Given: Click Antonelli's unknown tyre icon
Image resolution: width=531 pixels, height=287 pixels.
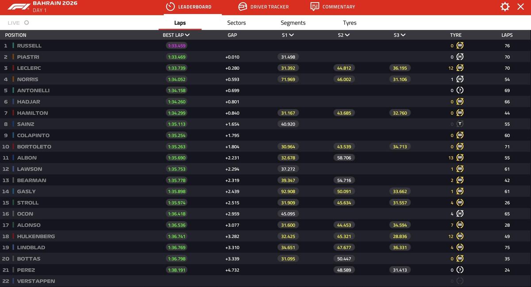Looking at the screenshot, I should pyautogui.click(x=460, y=91).
